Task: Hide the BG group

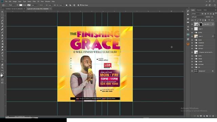Action: [x=192, y=67]
